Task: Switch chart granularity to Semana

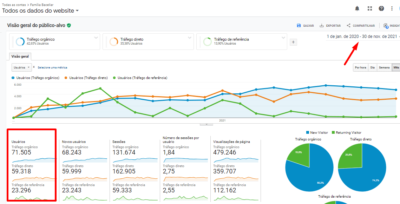Action: point(384,67)
